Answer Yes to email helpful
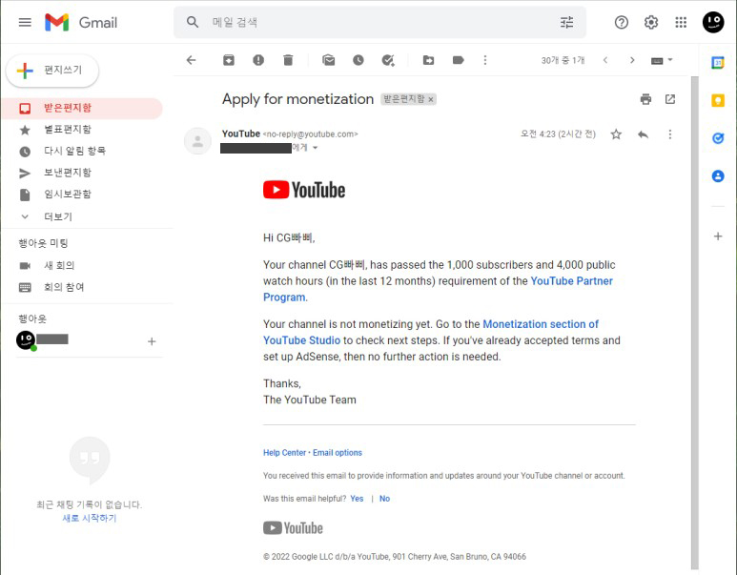The height and width of the screenshot is (575, 737). (x=357, y=499)
